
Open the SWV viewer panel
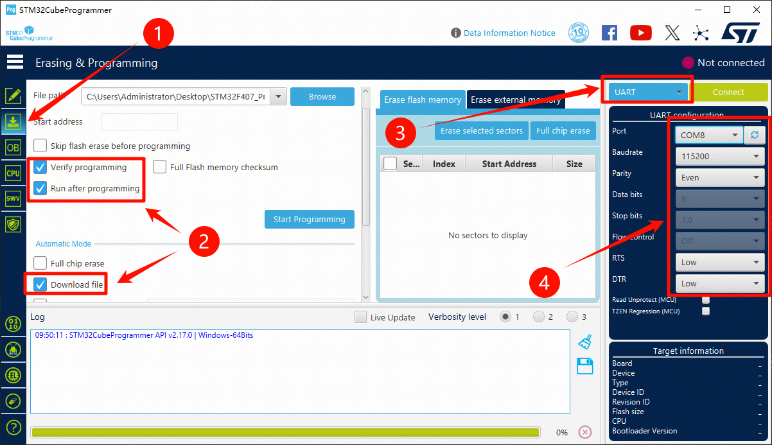pyautogui.click(x=13, y=198)
